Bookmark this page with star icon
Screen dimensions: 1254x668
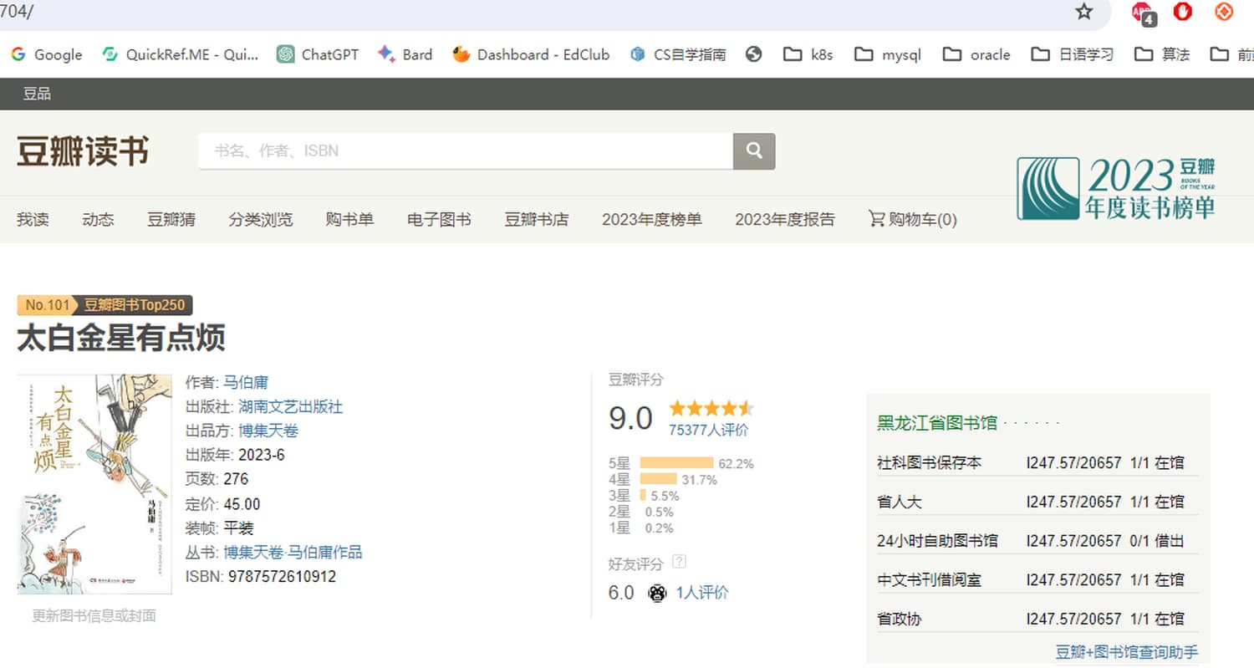(1084, 12)
